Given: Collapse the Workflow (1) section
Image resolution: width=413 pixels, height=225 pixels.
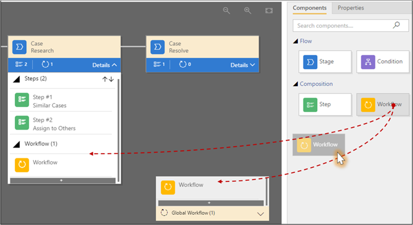Looking at the screenshot, I should [16, 144].
